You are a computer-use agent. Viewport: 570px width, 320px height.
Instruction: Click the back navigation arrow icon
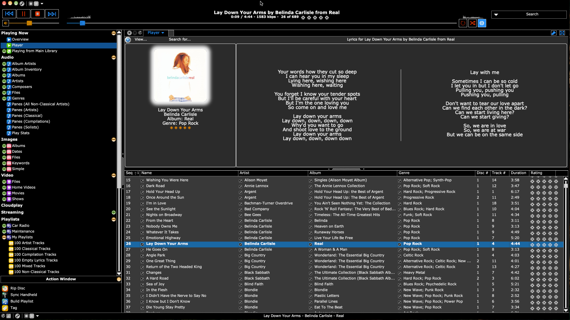click(129, 33)
